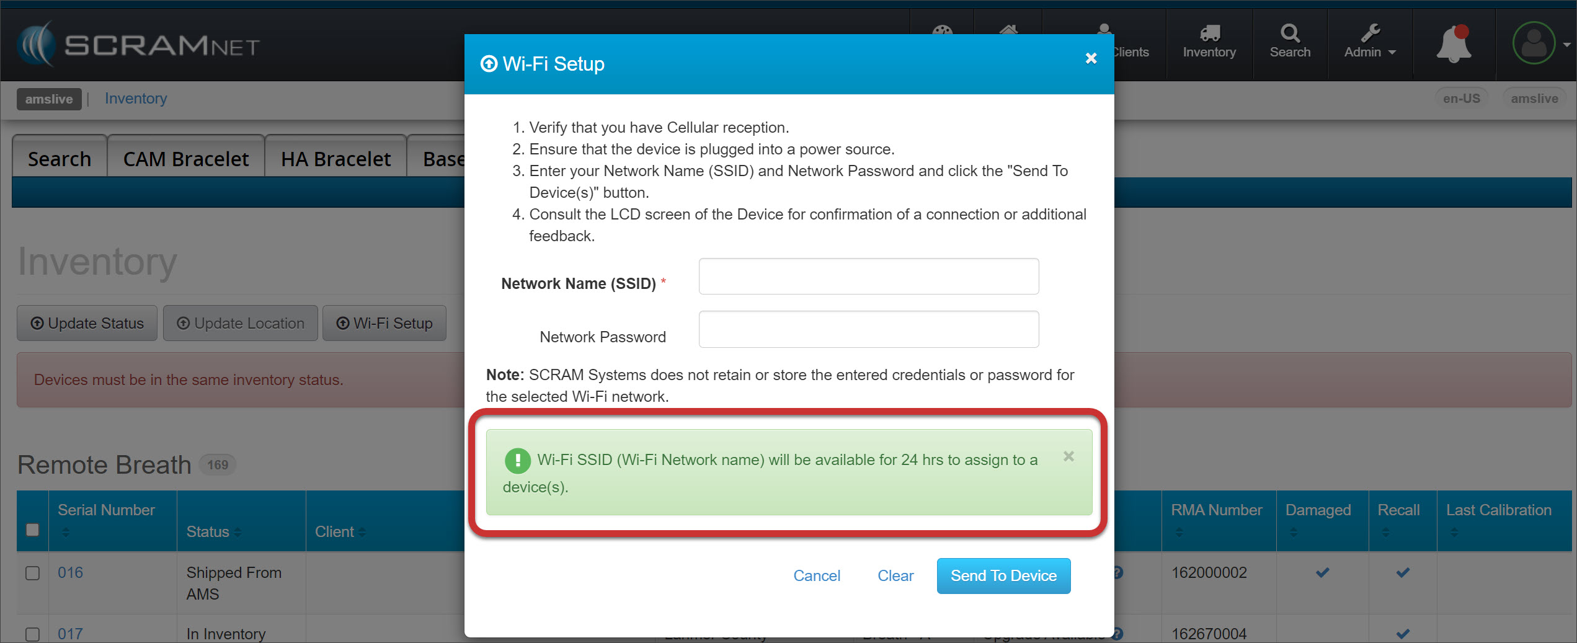Click the Network Password input field
1577x643 pixels.
coord(868,329)
